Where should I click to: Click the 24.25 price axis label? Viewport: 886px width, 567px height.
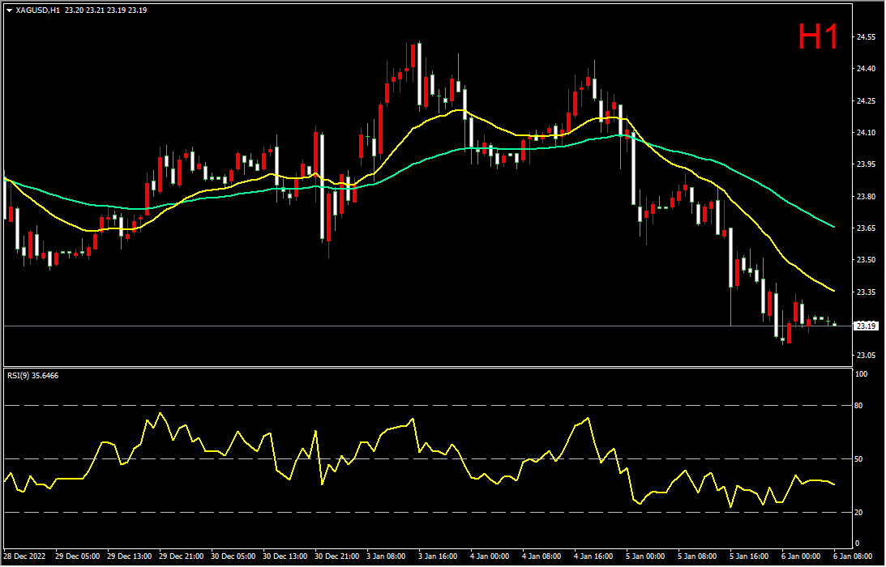(x=867, y=101)
